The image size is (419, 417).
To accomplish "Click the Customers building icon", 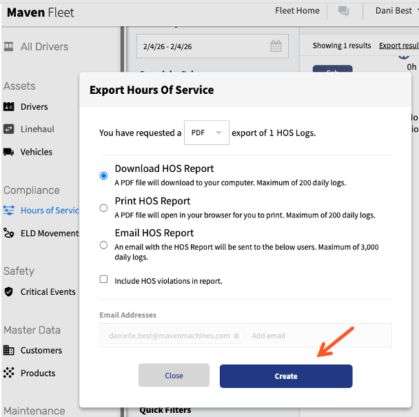I will 9,351.
